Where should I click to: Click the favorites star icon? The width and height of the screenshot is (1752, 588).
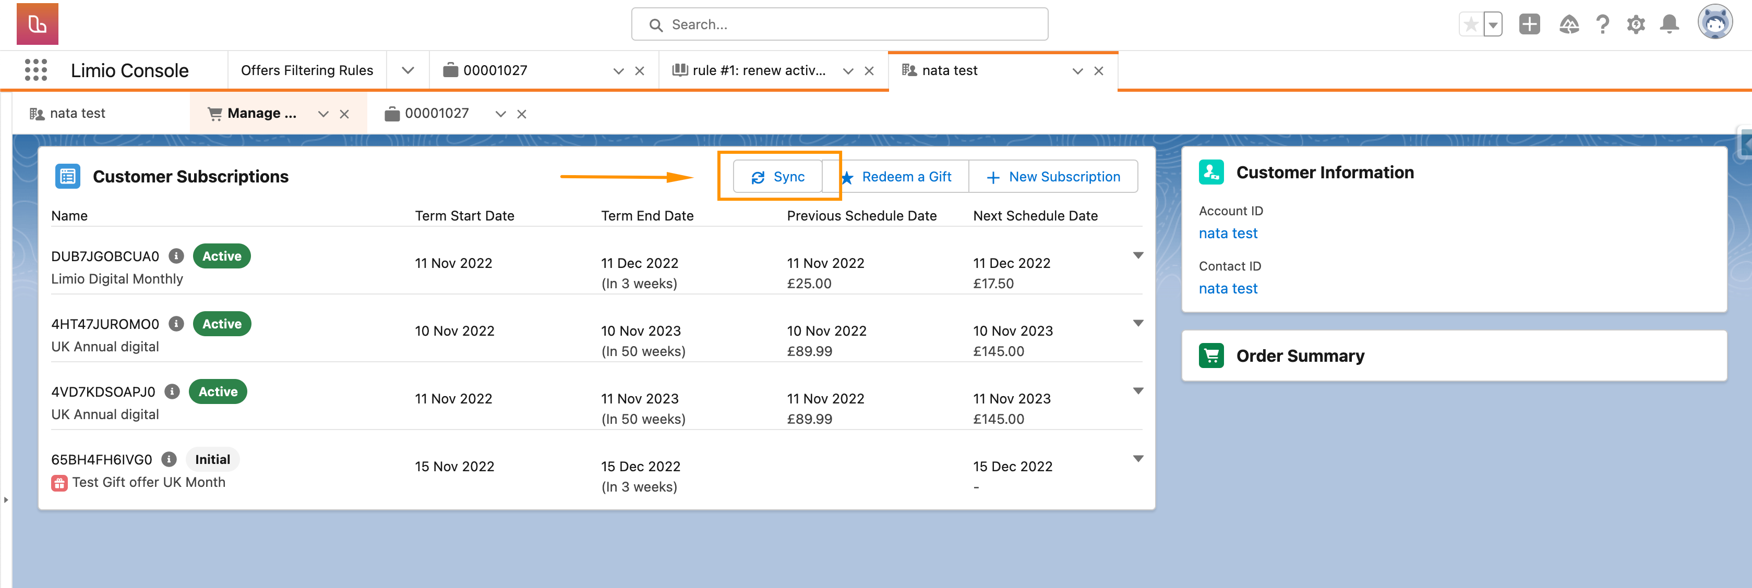1470,25
